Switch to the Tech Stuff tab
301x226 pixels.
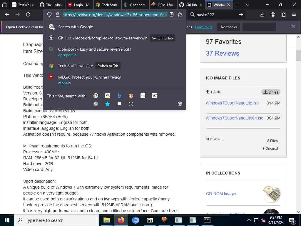[x=108, y=5]
